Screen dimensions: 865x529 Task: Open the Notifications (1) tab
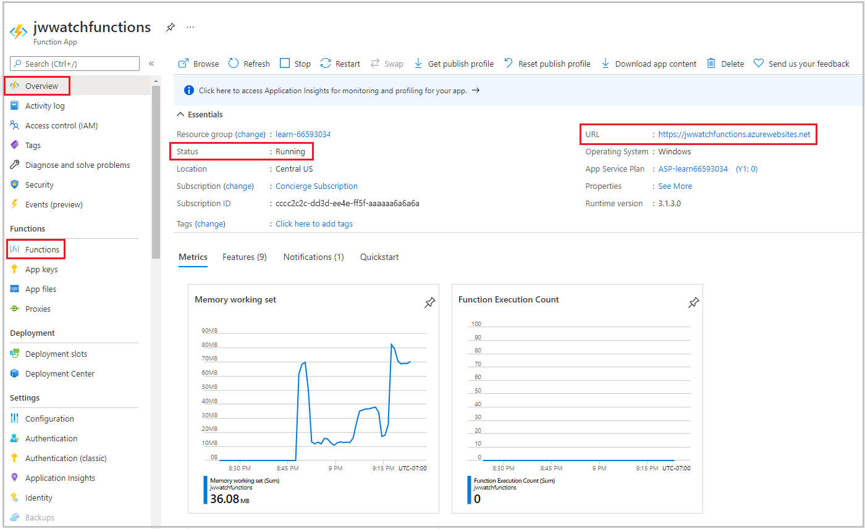coord(313,257)
